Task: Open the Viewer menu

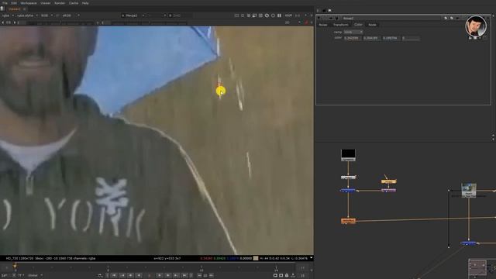Action: click(x=46, y=3)
